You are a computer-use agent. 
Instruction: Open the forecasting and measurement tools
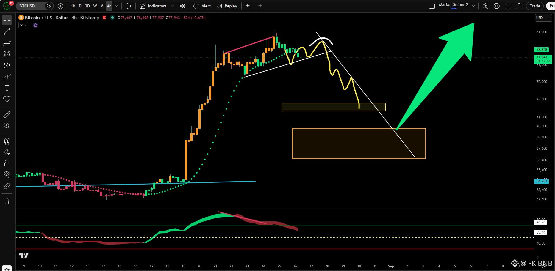pyautogui.click(x=7, y=65)
